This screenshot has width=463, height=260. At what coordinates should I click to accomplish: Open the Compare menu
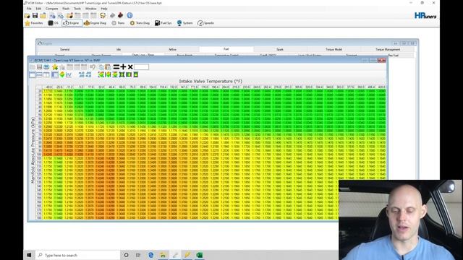point(51,9)
